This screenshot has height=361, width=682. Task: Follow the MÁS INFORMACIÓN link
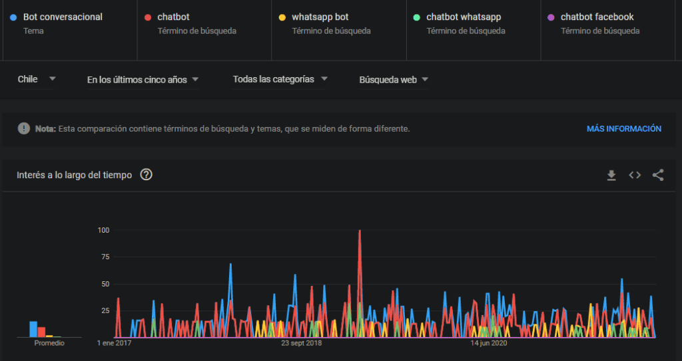623,128
